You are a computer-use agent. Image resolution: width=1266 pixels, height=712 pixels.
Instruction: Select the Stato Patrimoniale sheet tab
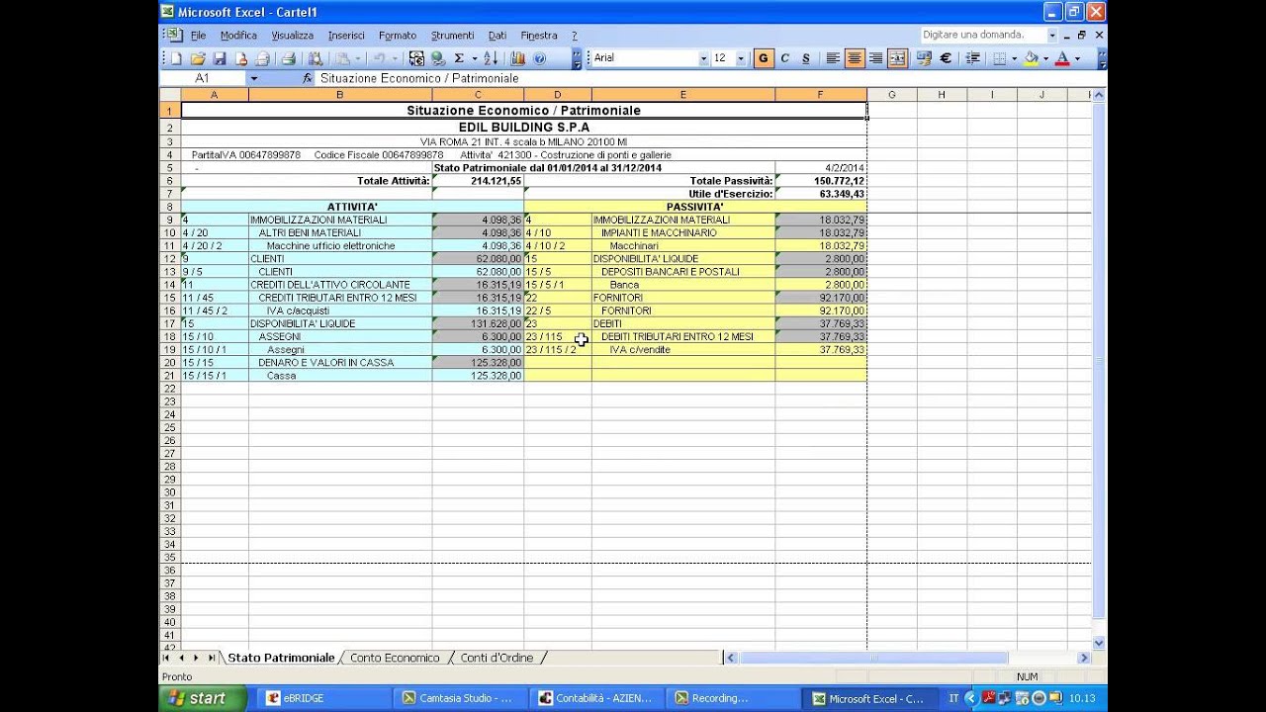281,658
